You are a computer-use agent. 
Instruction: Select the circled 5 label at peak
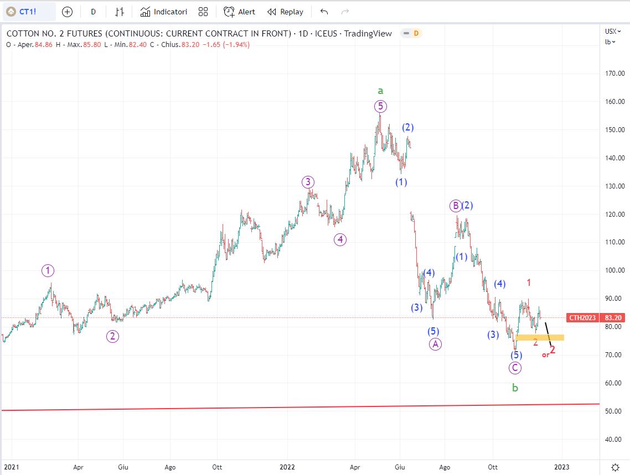[x=380, y=106]
